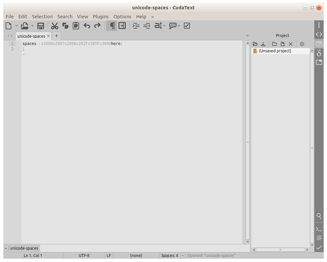
Task: Toggle display of unprinted characters
Action: coord(111,26)
